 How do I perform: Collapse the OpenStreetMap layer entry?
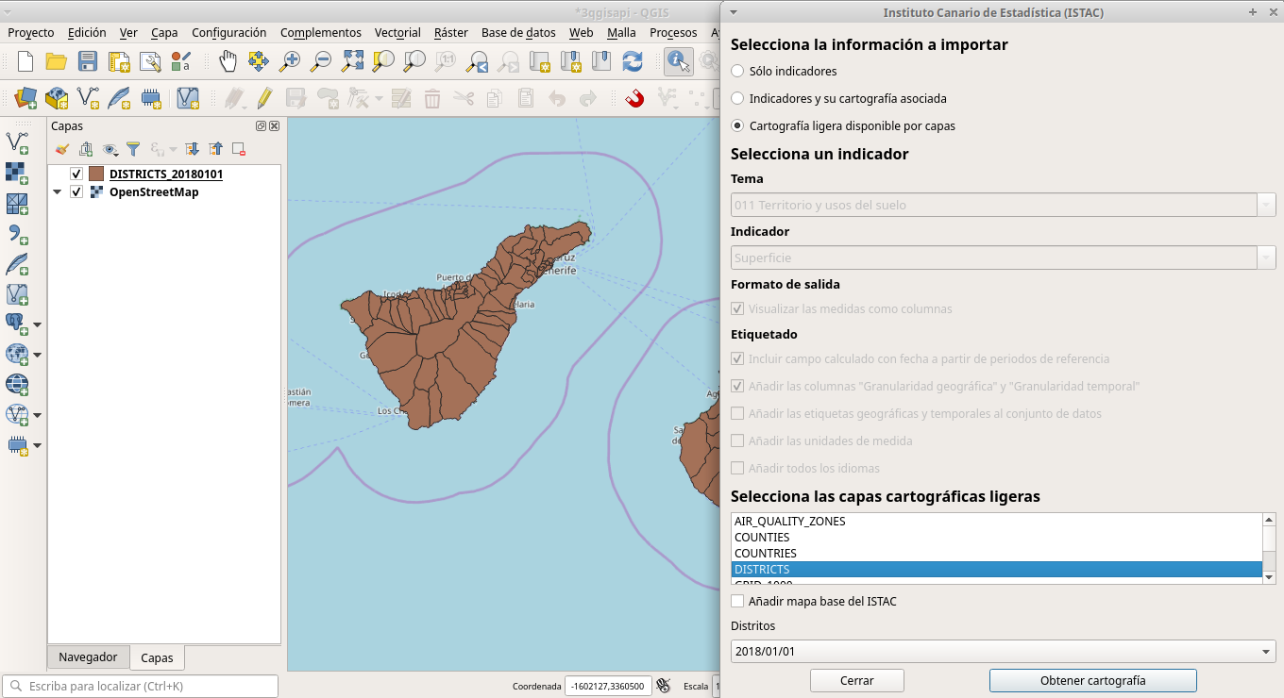(59, 191)
